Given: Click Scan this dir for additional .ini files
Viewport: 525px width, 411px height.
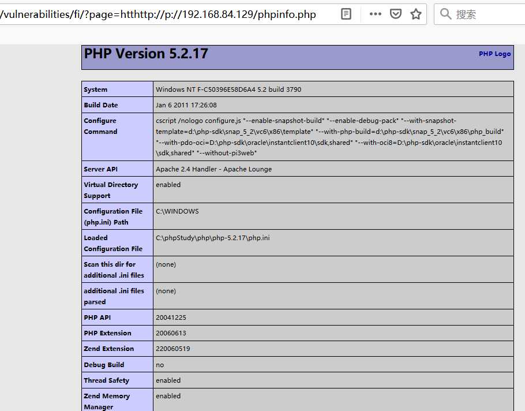Looking at the screenshot, I should coord(114,270).
